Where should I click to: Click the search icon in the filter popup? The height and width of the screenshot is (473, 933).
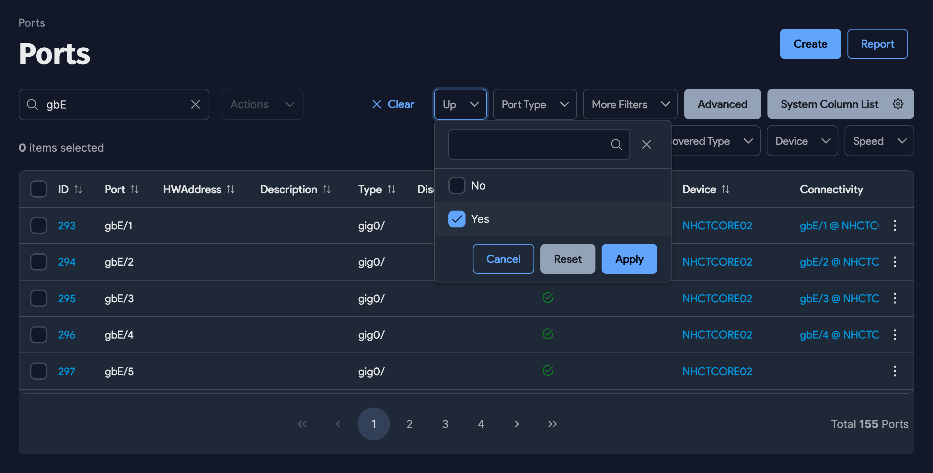click(616, 144)
